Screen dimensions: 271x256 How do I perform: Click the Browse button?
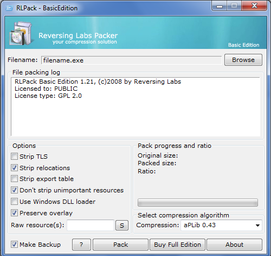pyautogui.click(x=243, y=60)
